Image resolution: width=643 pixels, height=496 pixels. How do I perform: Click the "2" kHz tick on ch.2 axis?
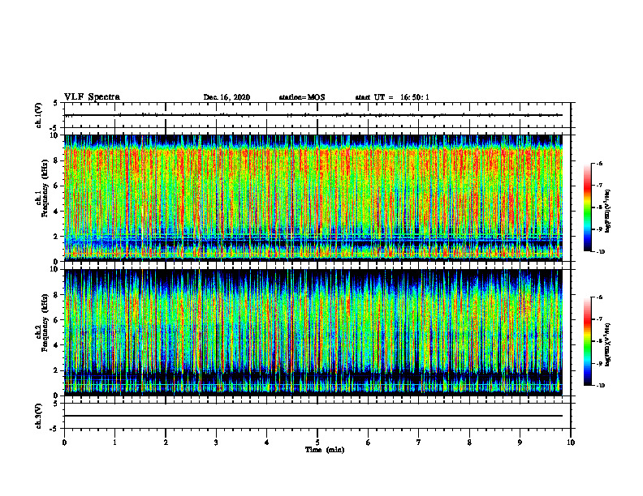pos(57,370)
